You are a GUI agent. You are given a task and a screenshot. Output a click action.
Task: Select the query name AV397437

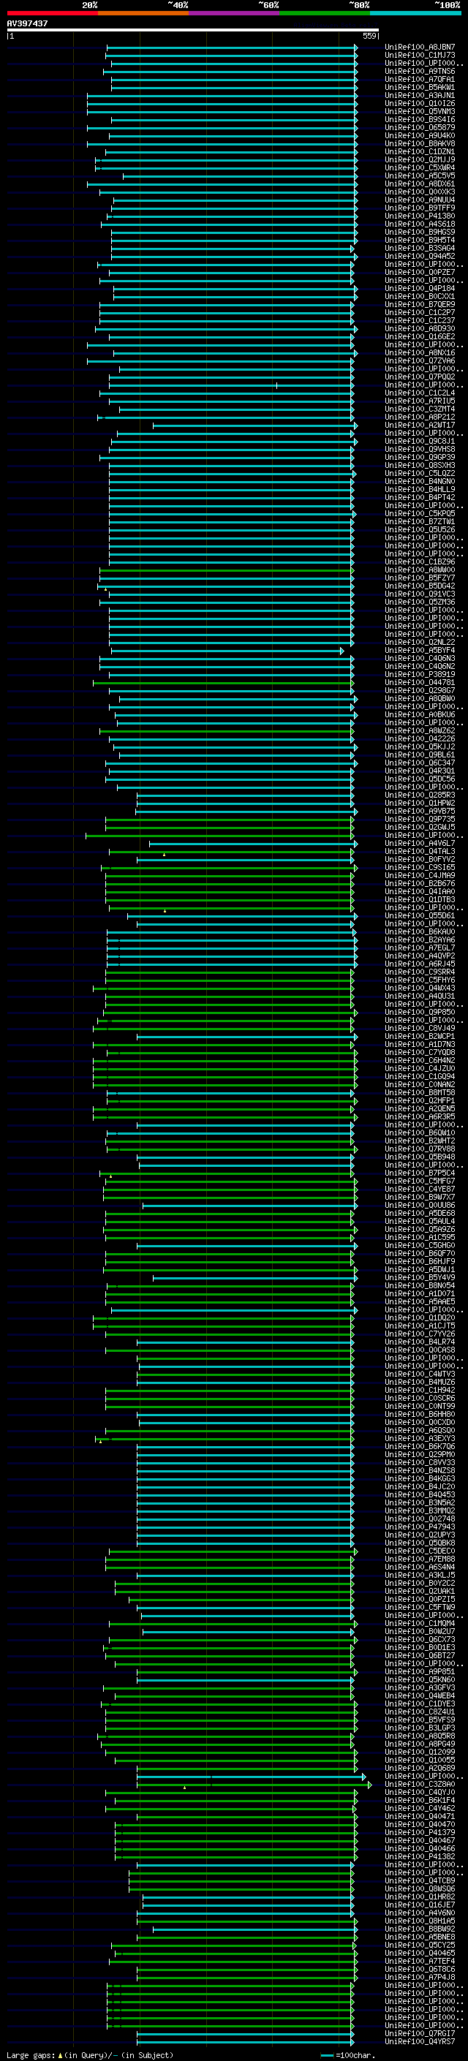[x=27, y=23]
